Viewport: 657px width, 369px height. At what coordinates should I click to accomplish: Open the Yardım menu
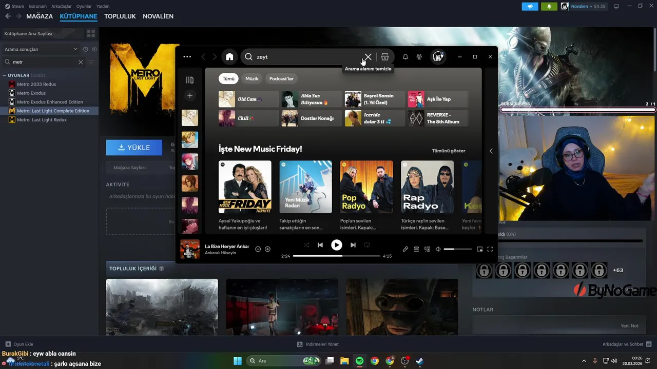tap(103, 6)
